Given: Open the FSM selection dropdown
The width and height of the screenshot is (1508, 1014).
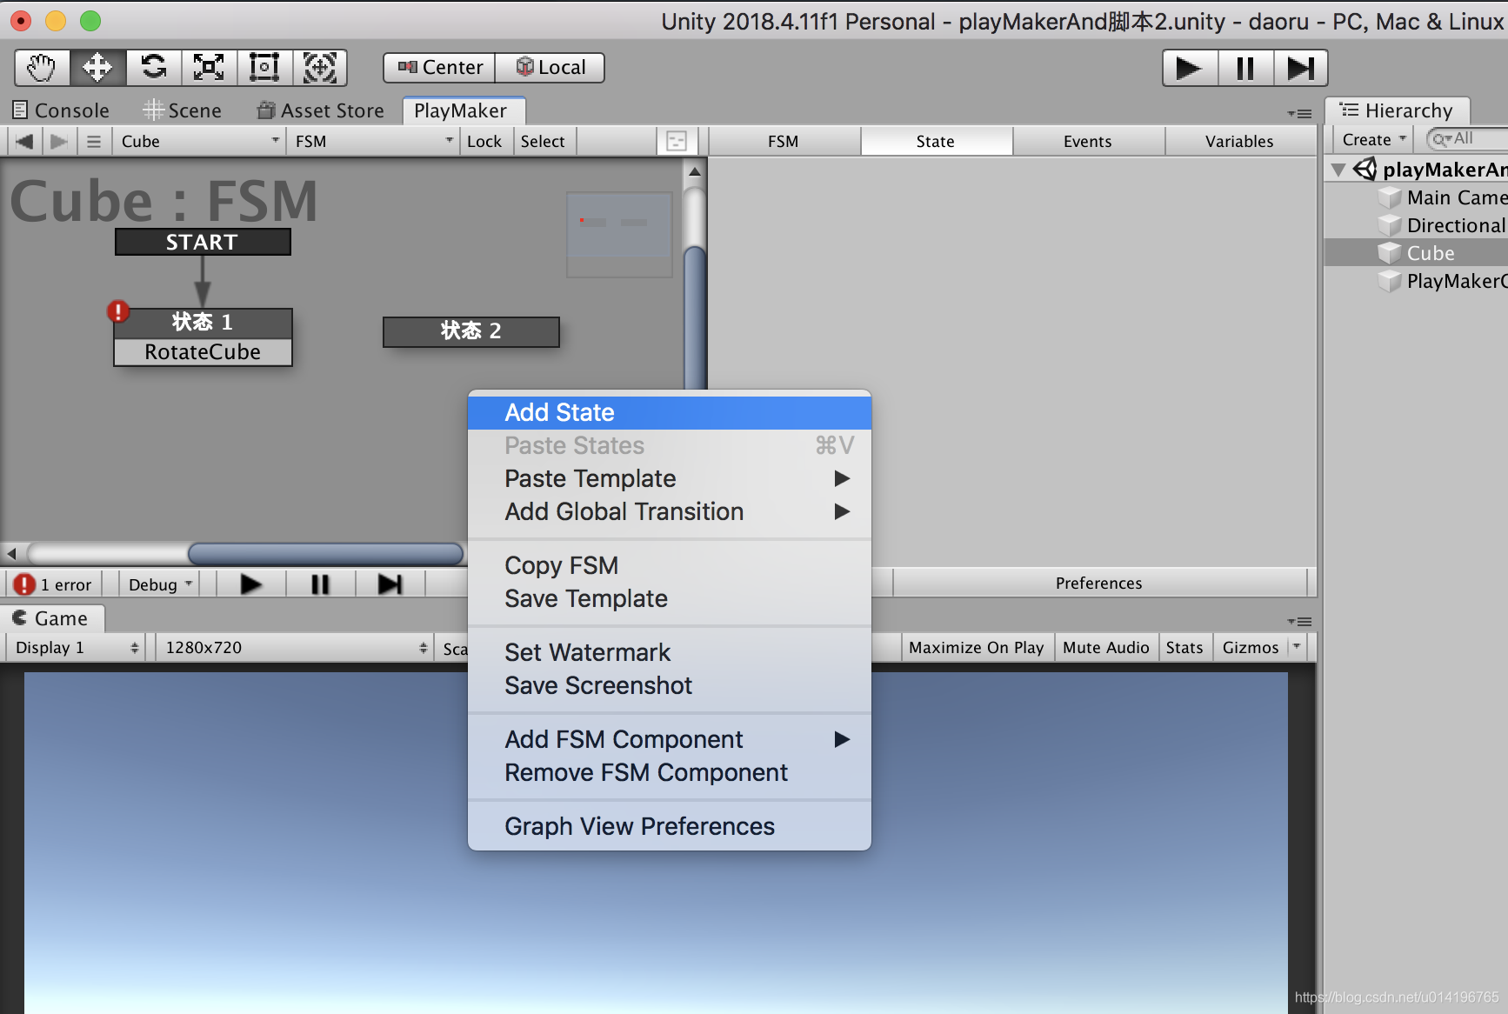Looking at the screenshot, I should (374, 141).
